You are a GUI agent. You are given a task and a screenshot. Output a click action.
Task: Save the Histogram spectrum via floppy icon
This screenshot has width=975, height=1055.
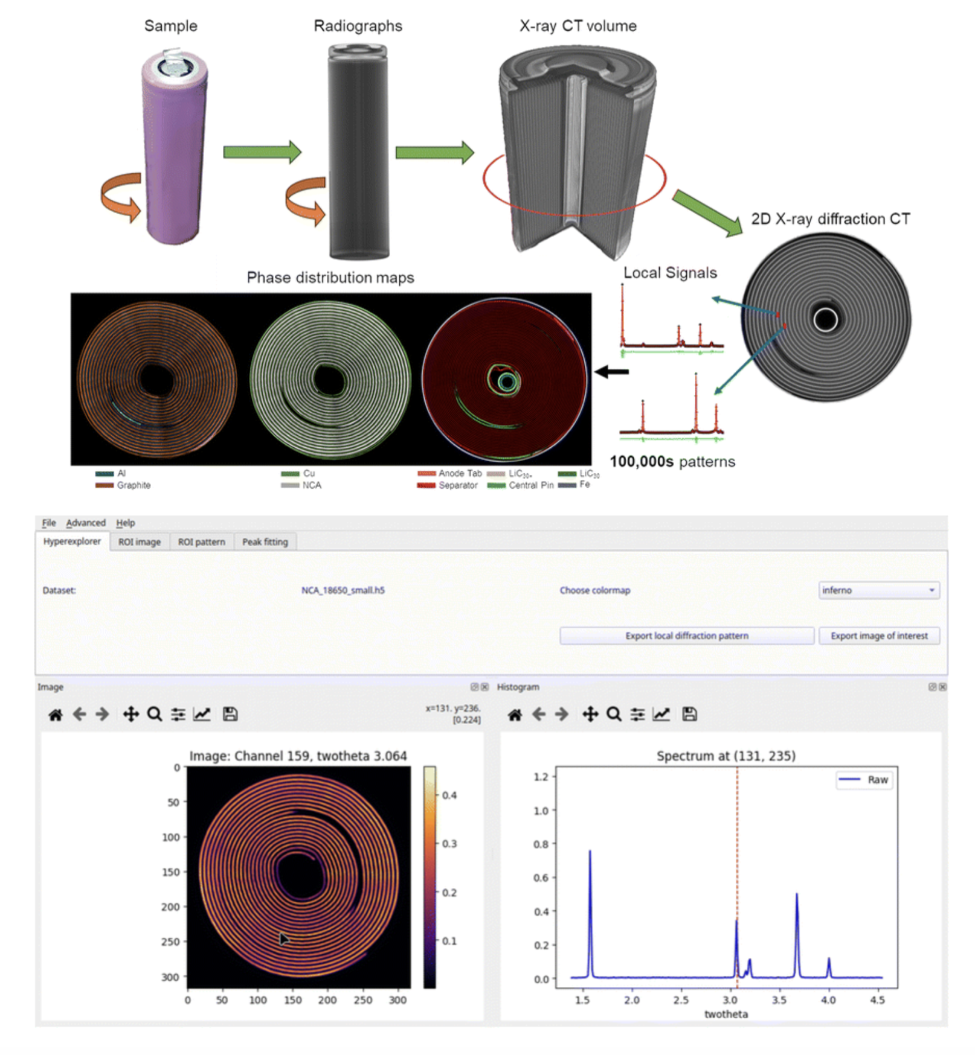coord(689,715)
